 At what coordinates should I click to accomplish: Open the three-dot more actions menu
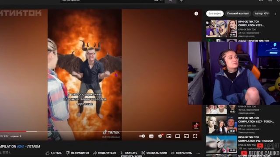[198, 153]
